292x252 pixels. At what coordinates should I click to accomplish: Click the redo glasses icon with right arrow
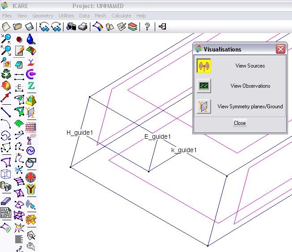(56, 27)
